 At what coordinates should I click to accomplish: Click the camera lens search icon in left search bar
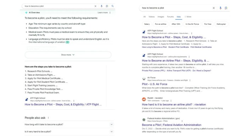107,6
